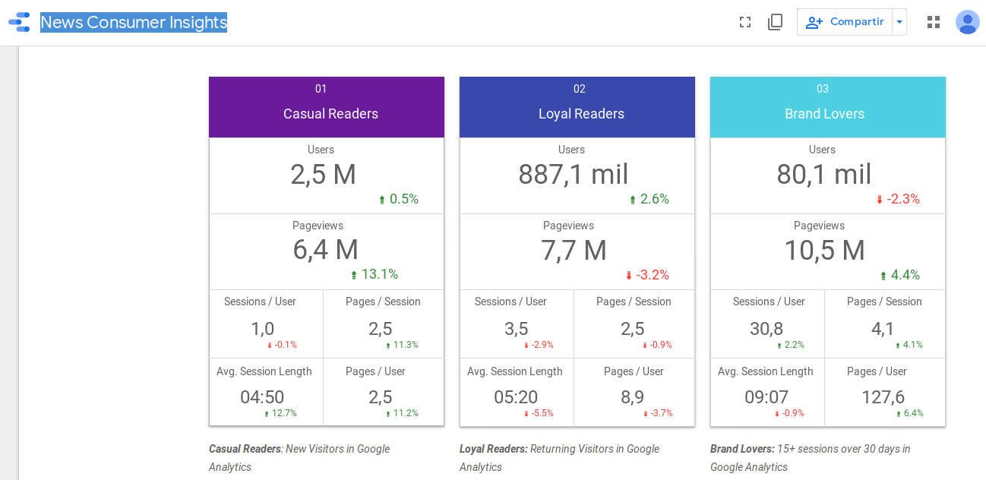Make a copy of this report
986x480 pixels.
(775, 22)
